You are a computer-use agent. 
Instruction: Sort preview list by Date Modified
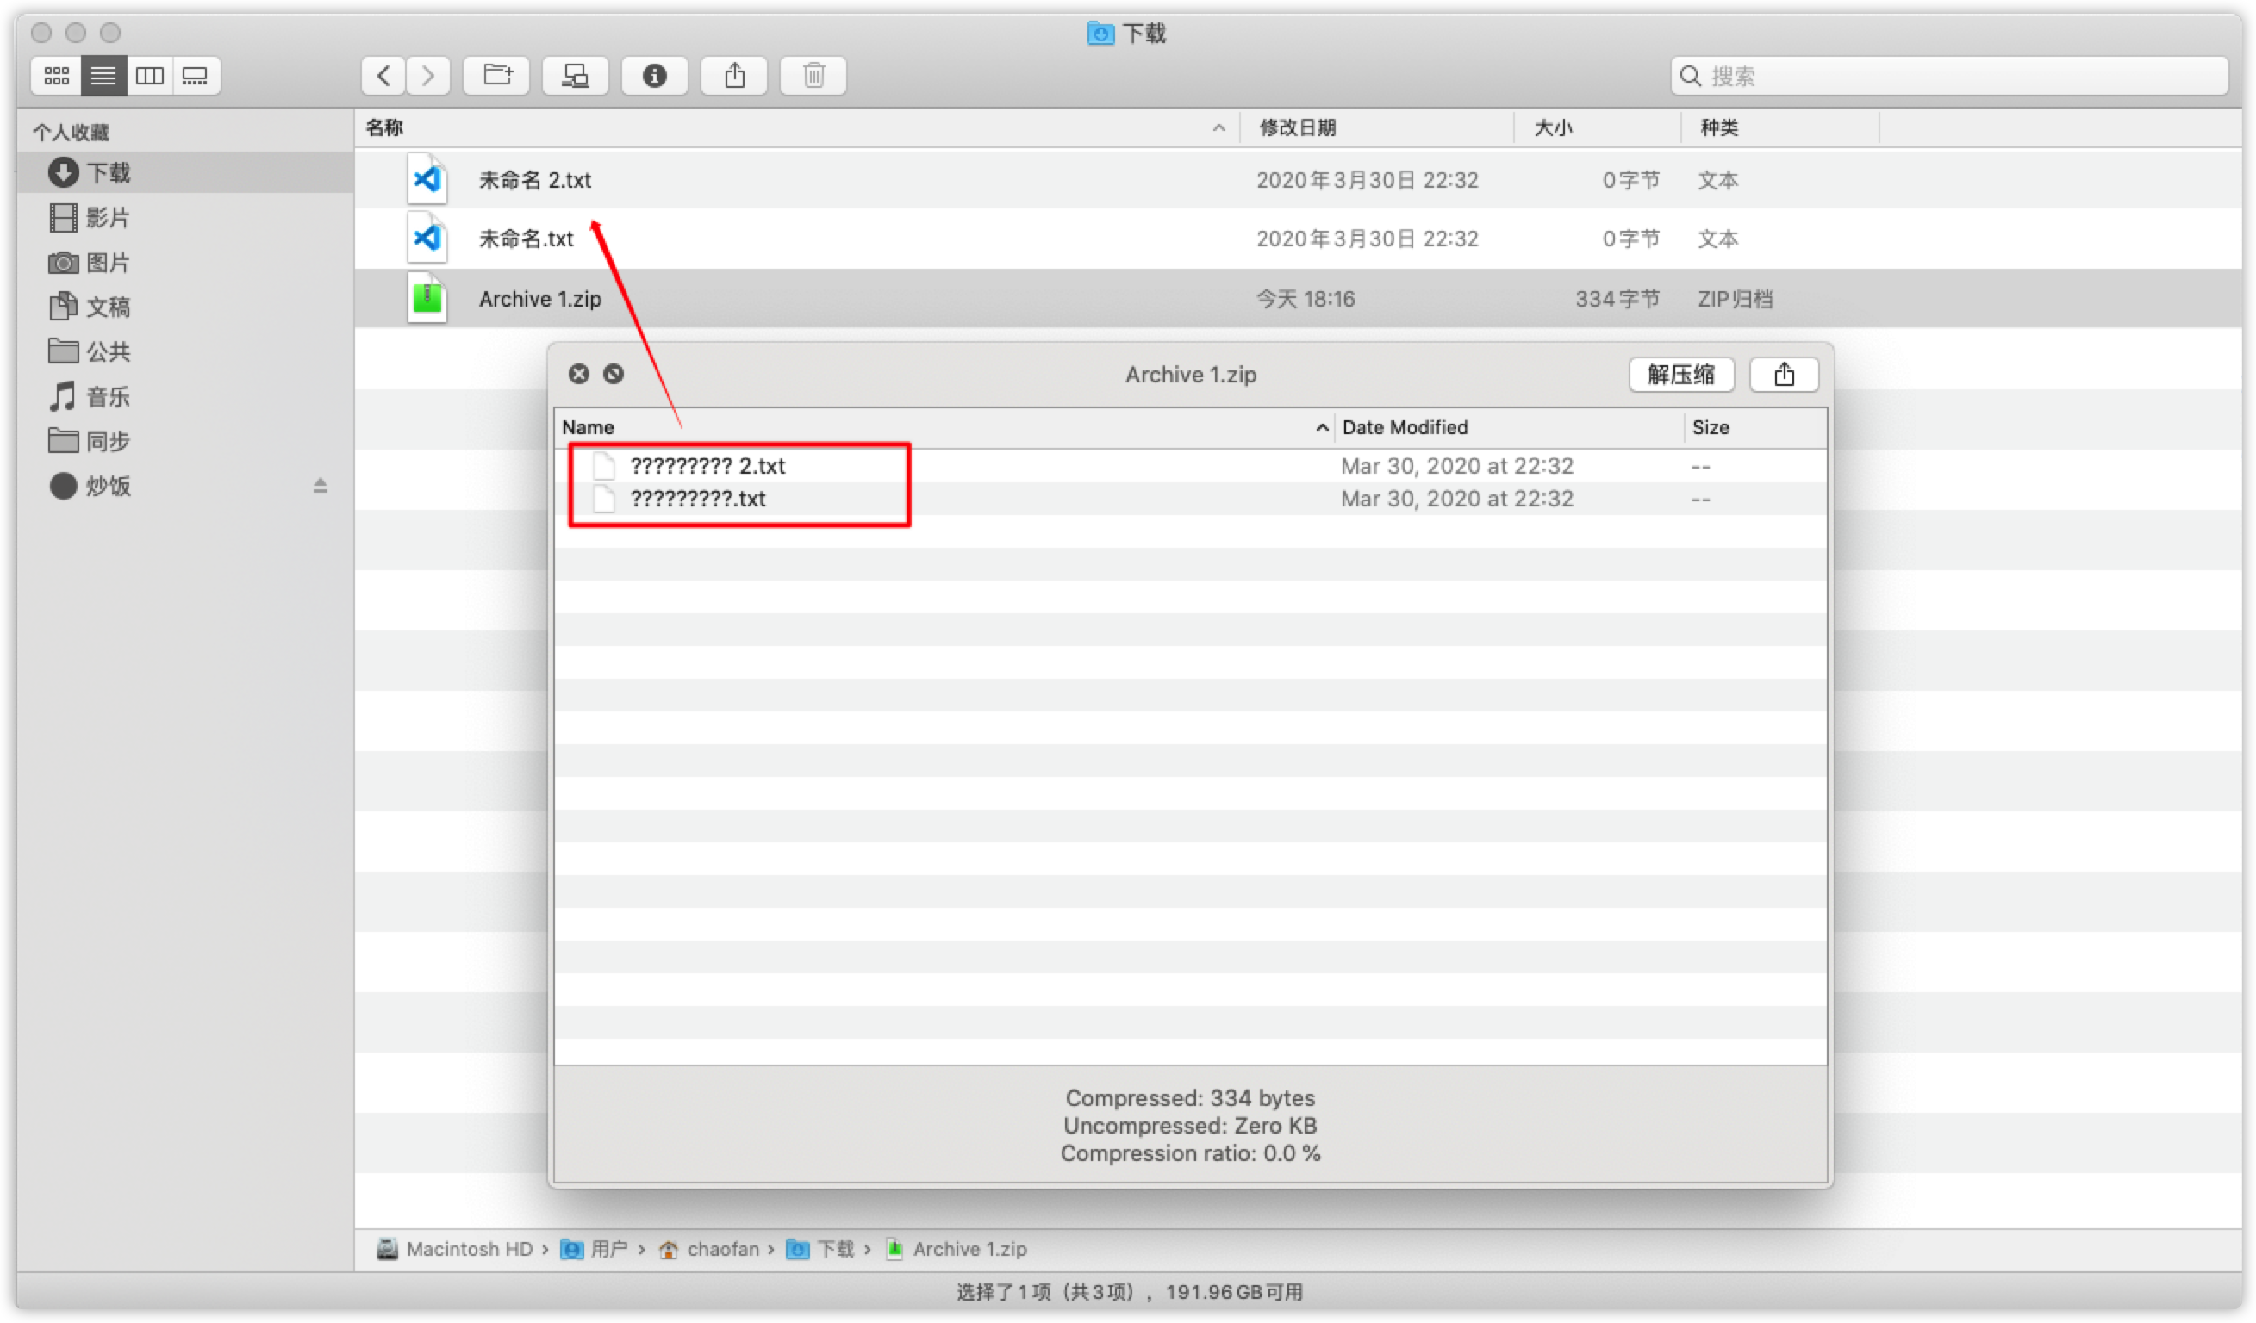pyautogui.click(x=1510, y=427)
